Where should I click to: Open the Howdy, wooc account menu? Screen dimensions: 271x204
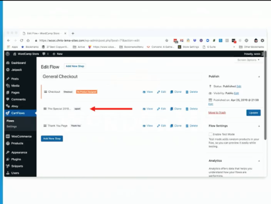[254, 54]
